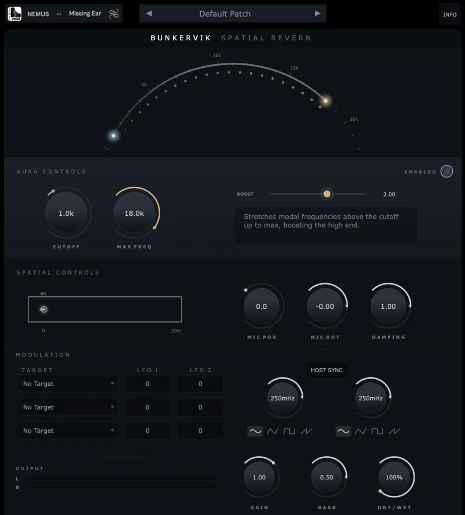The width and height of the screenshot is (465, 515).
Task: Click the 20k label on frequency arc
Action: 354,119
